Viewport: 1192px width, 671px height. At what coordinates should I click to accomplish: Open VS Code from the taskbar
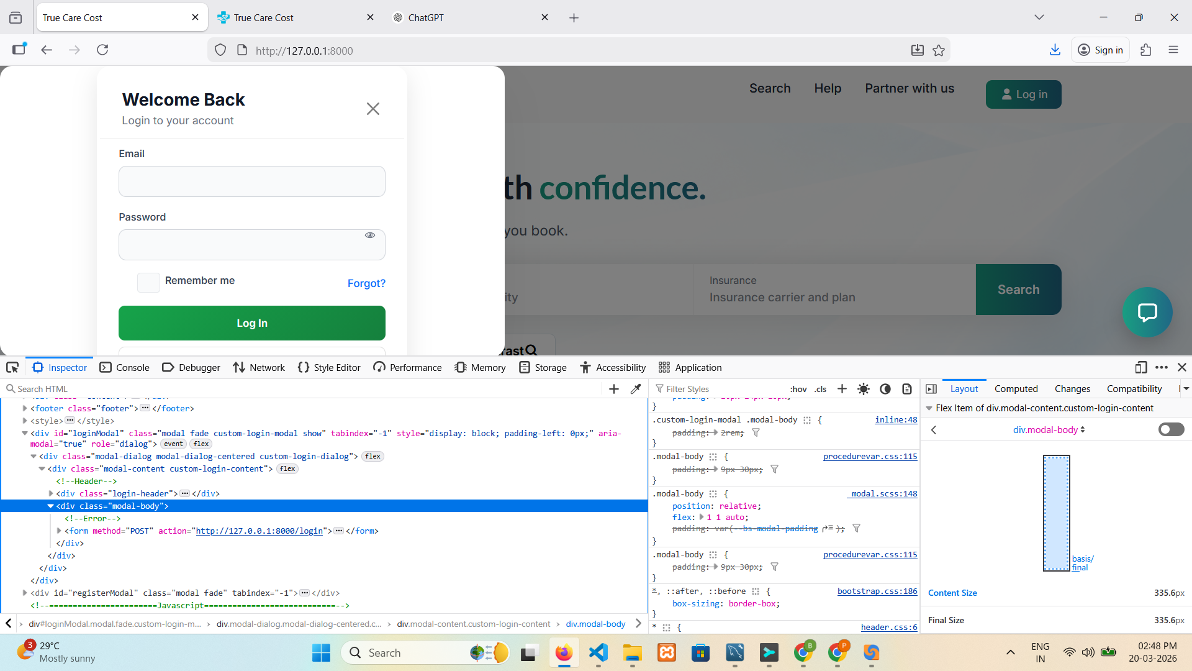(598, 653)
